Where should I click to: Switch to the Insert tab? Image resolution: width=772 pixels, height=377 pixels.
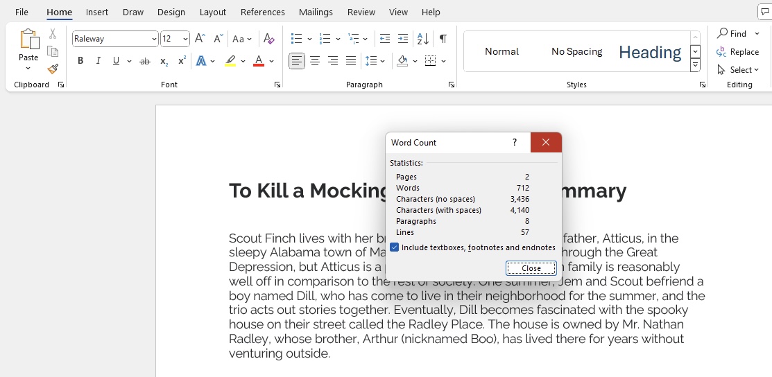[x=97, y=12]
